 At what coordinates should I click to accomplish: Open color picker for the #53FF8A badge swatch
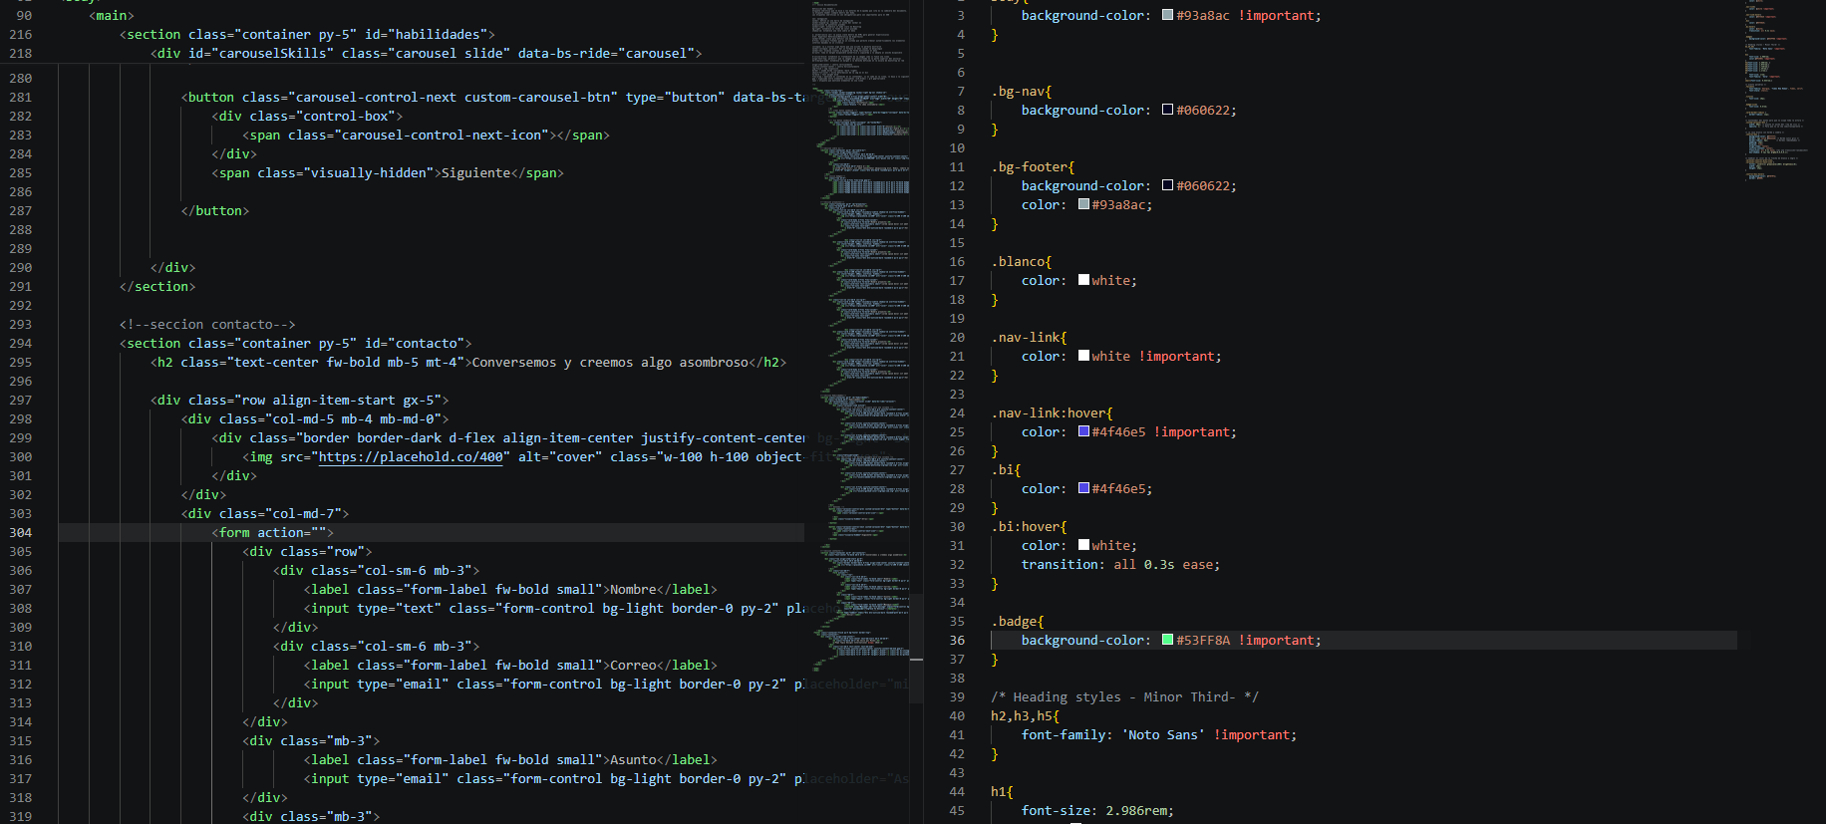pyautogui.click(x=1167, y=640)
